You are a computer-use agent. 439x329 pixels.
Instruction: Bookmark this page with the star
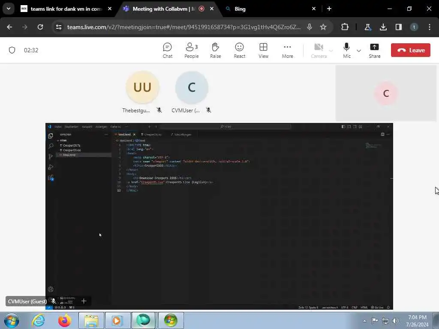point(323,27)
